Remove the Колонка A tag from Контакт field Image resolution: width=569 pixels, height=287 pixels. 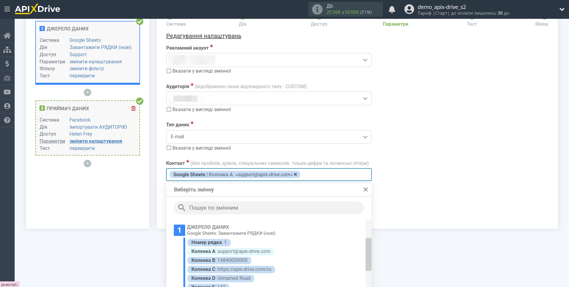(x=295, y=174)
